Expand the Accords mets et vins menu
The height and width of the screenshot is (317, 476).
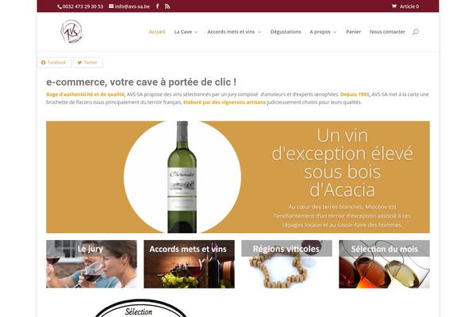[234, 32]
